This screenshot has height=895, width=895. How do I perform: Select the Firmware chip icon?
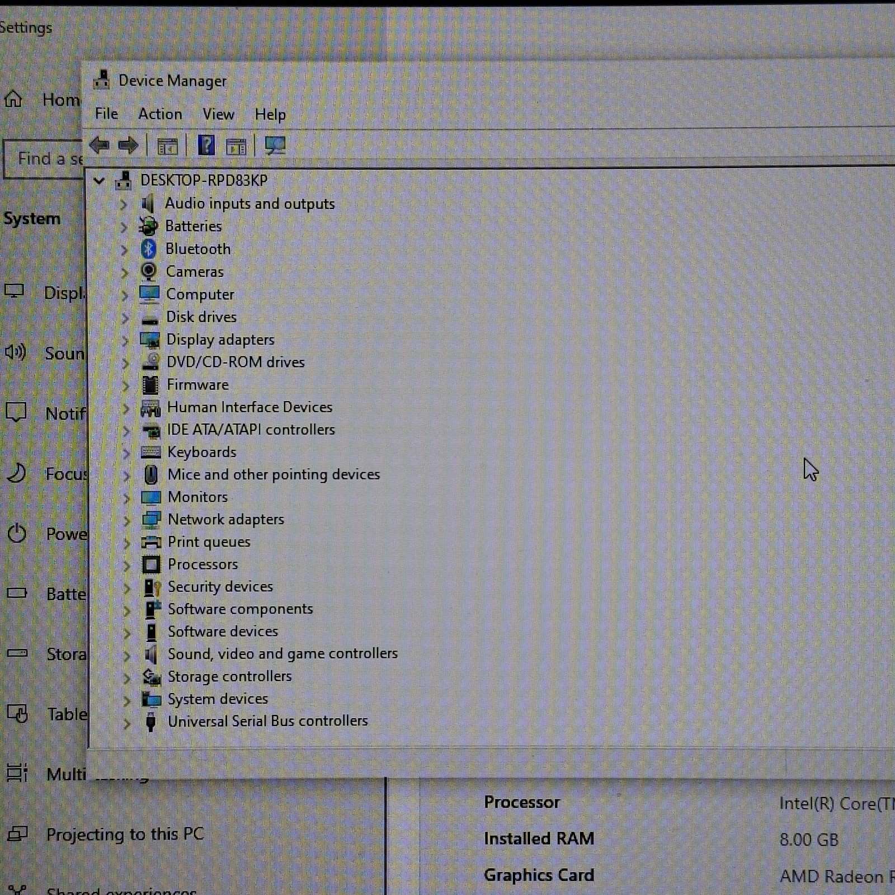click(x=150, y=385)
